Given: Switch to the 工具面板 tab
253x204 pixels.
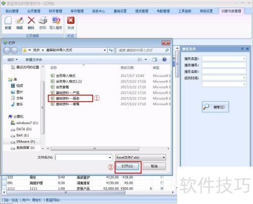Looking at the screenshot, I should tap(185, 11).
